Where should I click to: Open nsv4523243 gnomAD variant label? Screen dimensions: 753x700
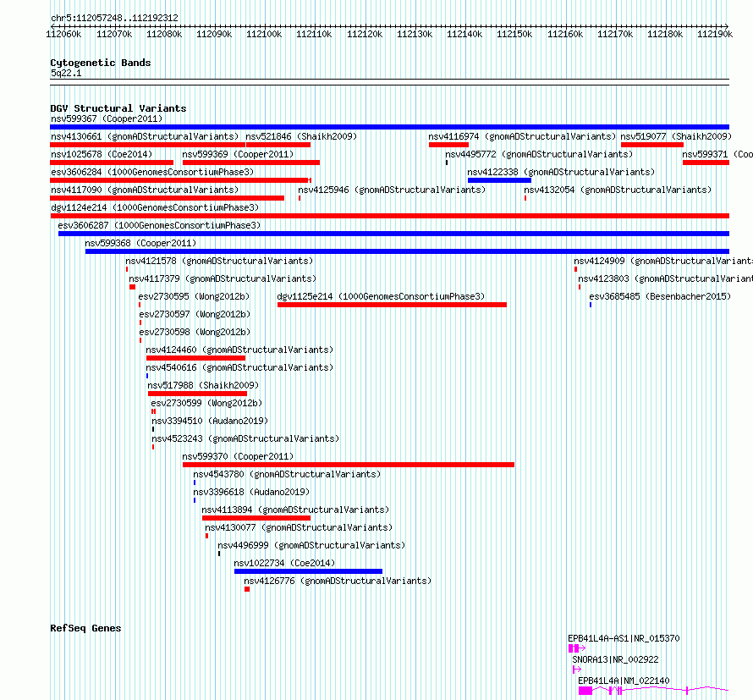245,438
